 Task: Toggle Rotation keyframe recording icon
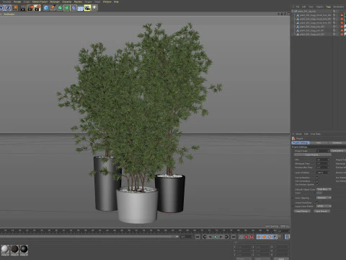270,237
